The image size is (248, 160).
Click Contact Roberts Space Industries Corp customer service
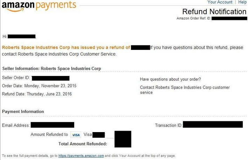[185, 90]
